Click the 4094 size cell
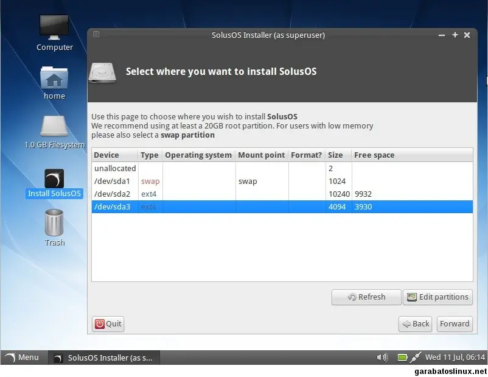 click(x=337, y=206)
